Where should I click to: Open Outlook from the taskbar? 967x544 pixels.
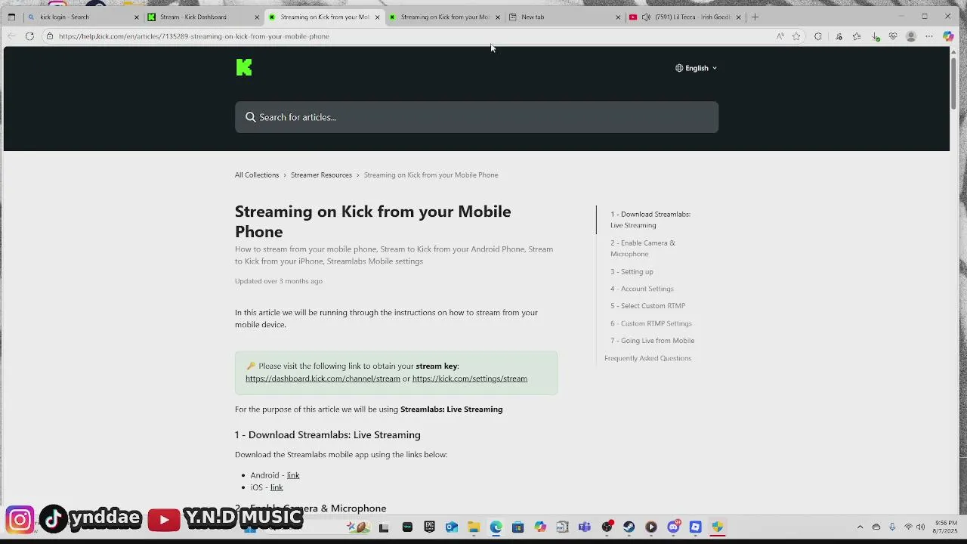click(452, 527)
